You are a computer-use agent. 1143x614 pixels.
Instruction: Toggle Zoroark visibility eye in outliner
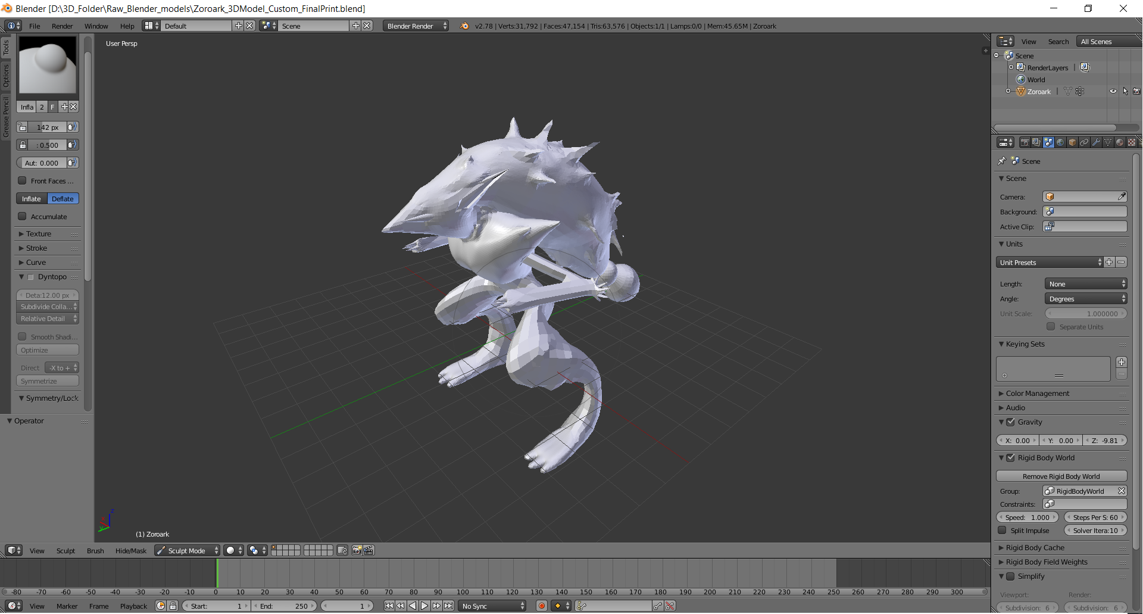pyautogui.click(x=1113, y=91)
